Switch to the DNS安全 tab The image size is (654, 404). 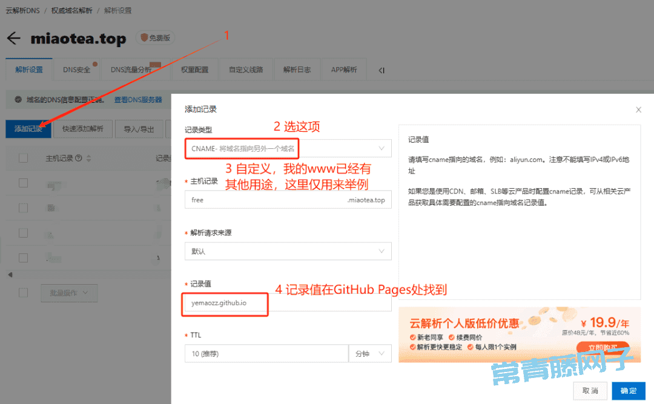(x=77, y=70)
